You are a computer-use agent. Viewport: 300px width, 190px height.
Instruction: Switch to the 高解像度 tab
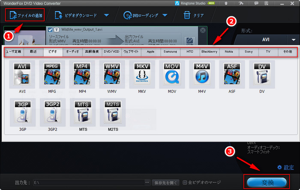tap(92, 52)
